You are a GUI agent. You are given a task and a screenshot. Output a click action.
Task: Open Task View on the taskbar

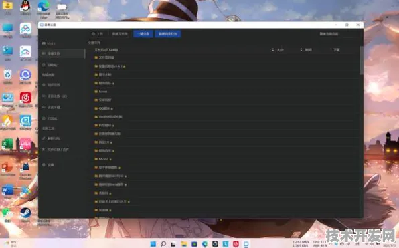tap(173, 244)
